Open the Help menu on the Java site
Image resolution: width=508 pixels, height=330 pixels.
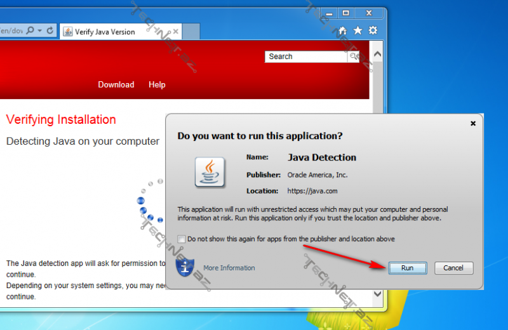tap(157, 84)
